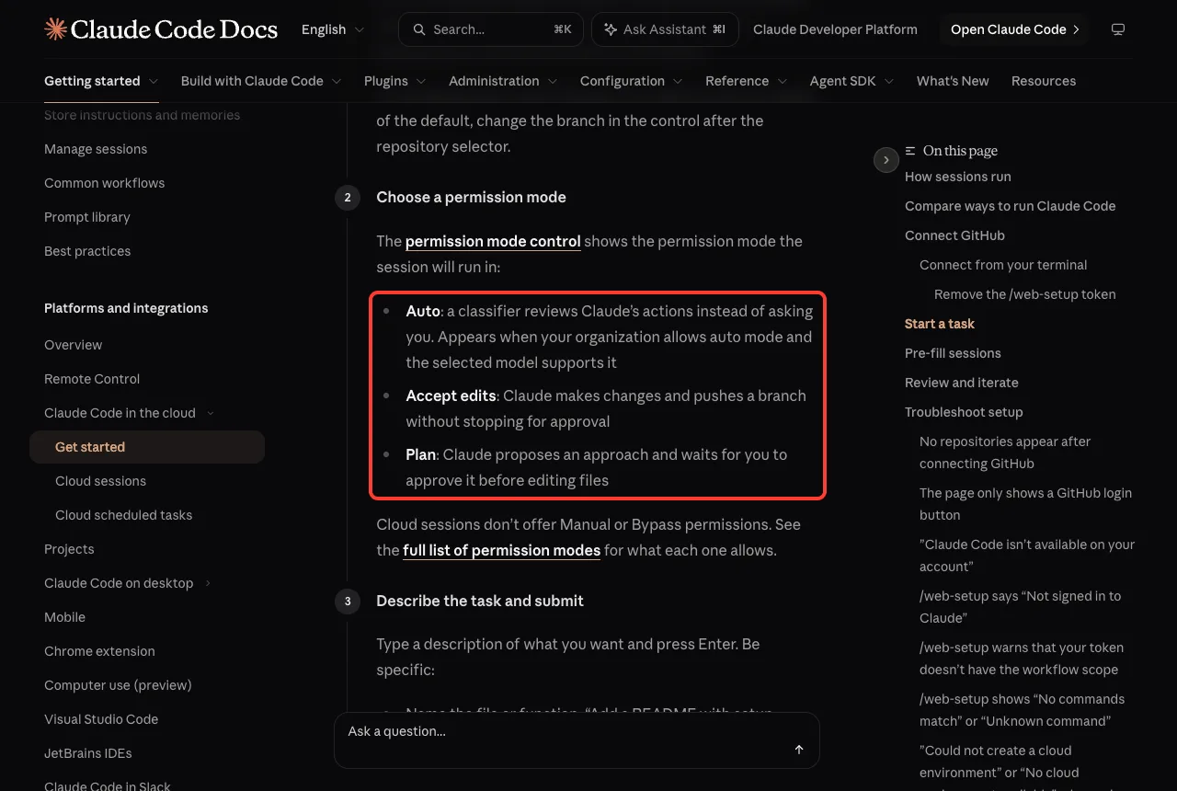
Task: Open the Reference dropdown menu
Action: 747,81
